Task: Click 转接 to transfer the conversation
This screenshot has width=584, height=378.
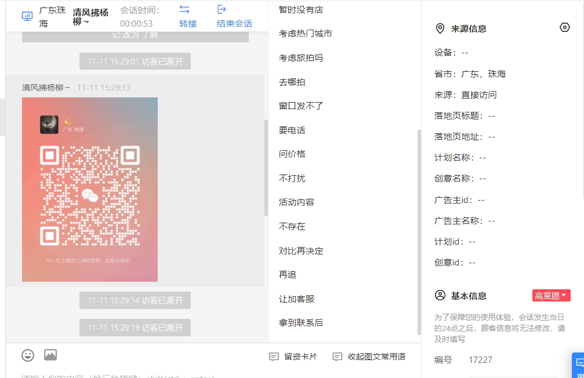Action: pos(188,23)
